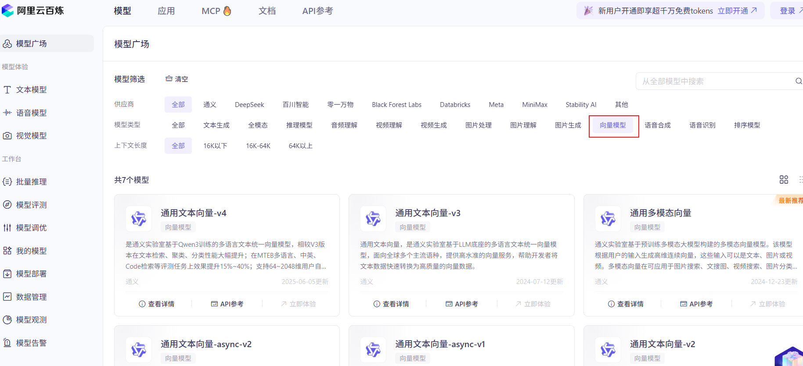Focus the 从全部模型中搜索 search field
Viewport: 803px width, 366px height.
[x=719, y=81]
